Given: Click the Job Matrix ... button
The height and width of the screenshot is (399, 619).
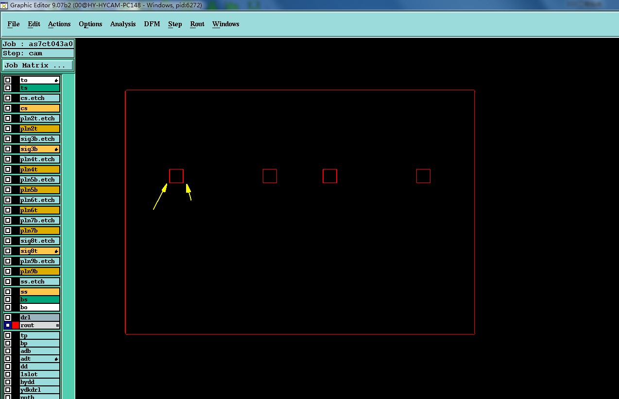Looking at the screenshot, I should (x=38, y=65).
